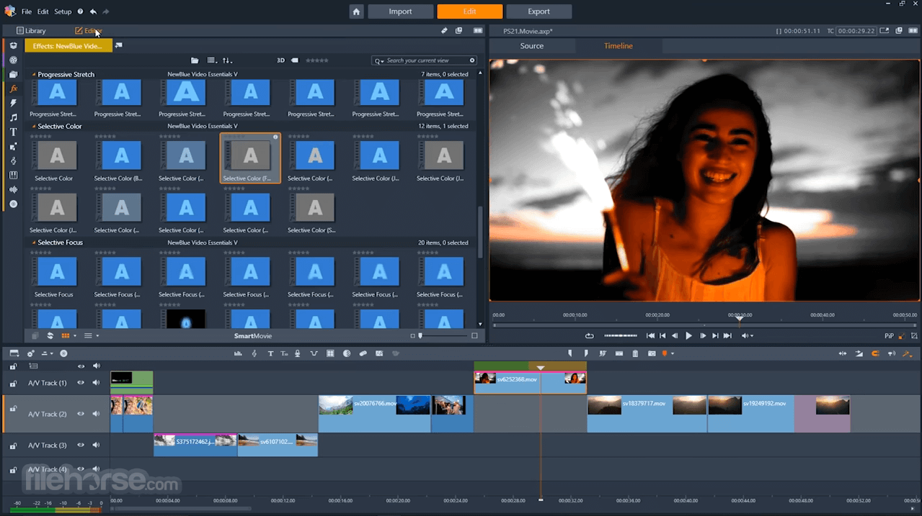Open the Voice-over microphone tool
The height and width of the screenshot is (516, 922).
point(296,353)
